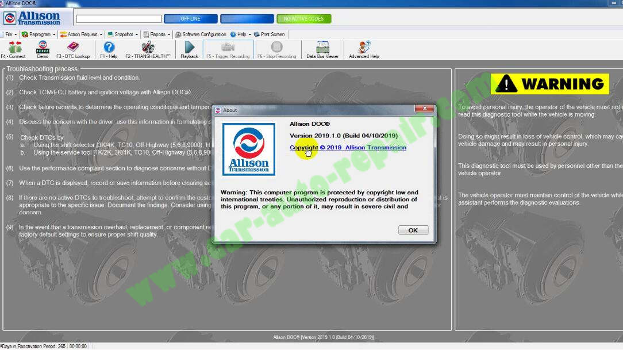Image resolution: width=623 pixels, height=350 pixels.
Task: Click step 7 When a DTC is displayed
Action: pyautogui.click(x=115, y=183)
